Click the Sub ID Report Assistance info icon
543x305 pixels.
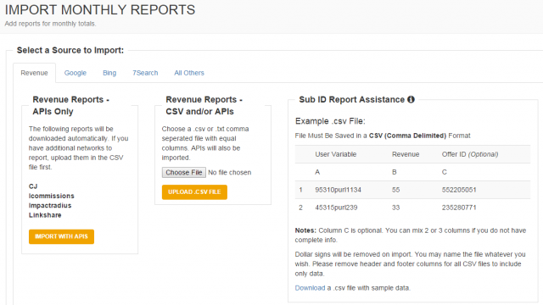click(411, 100)
